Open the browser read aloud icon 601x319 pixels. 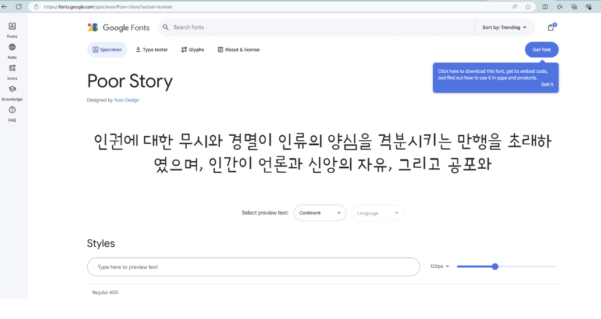click(x=515, y=6)
